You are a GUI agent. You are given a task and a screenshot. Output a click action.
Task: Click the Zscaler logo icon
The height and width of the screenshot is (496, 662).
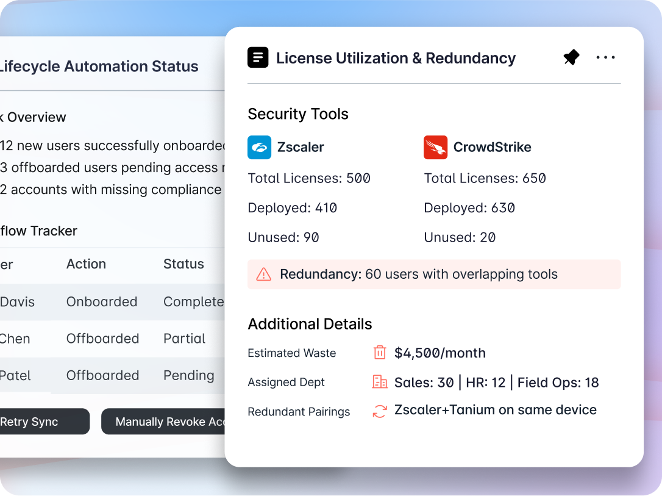[259, 147]
